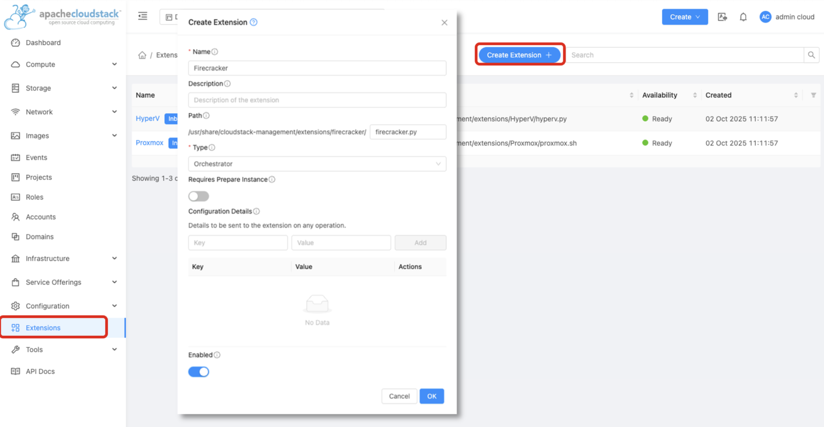Click OK to create the extension

tap(432, 396)
